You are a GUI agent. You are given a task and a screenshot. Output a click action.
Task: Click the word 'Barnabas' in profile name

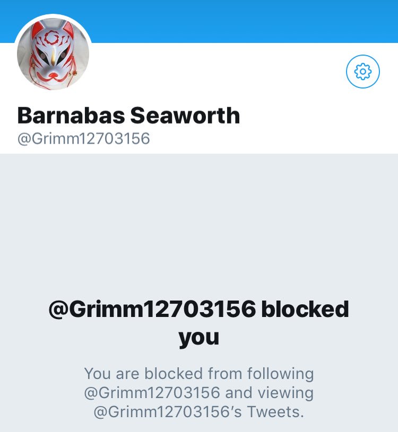71,116
